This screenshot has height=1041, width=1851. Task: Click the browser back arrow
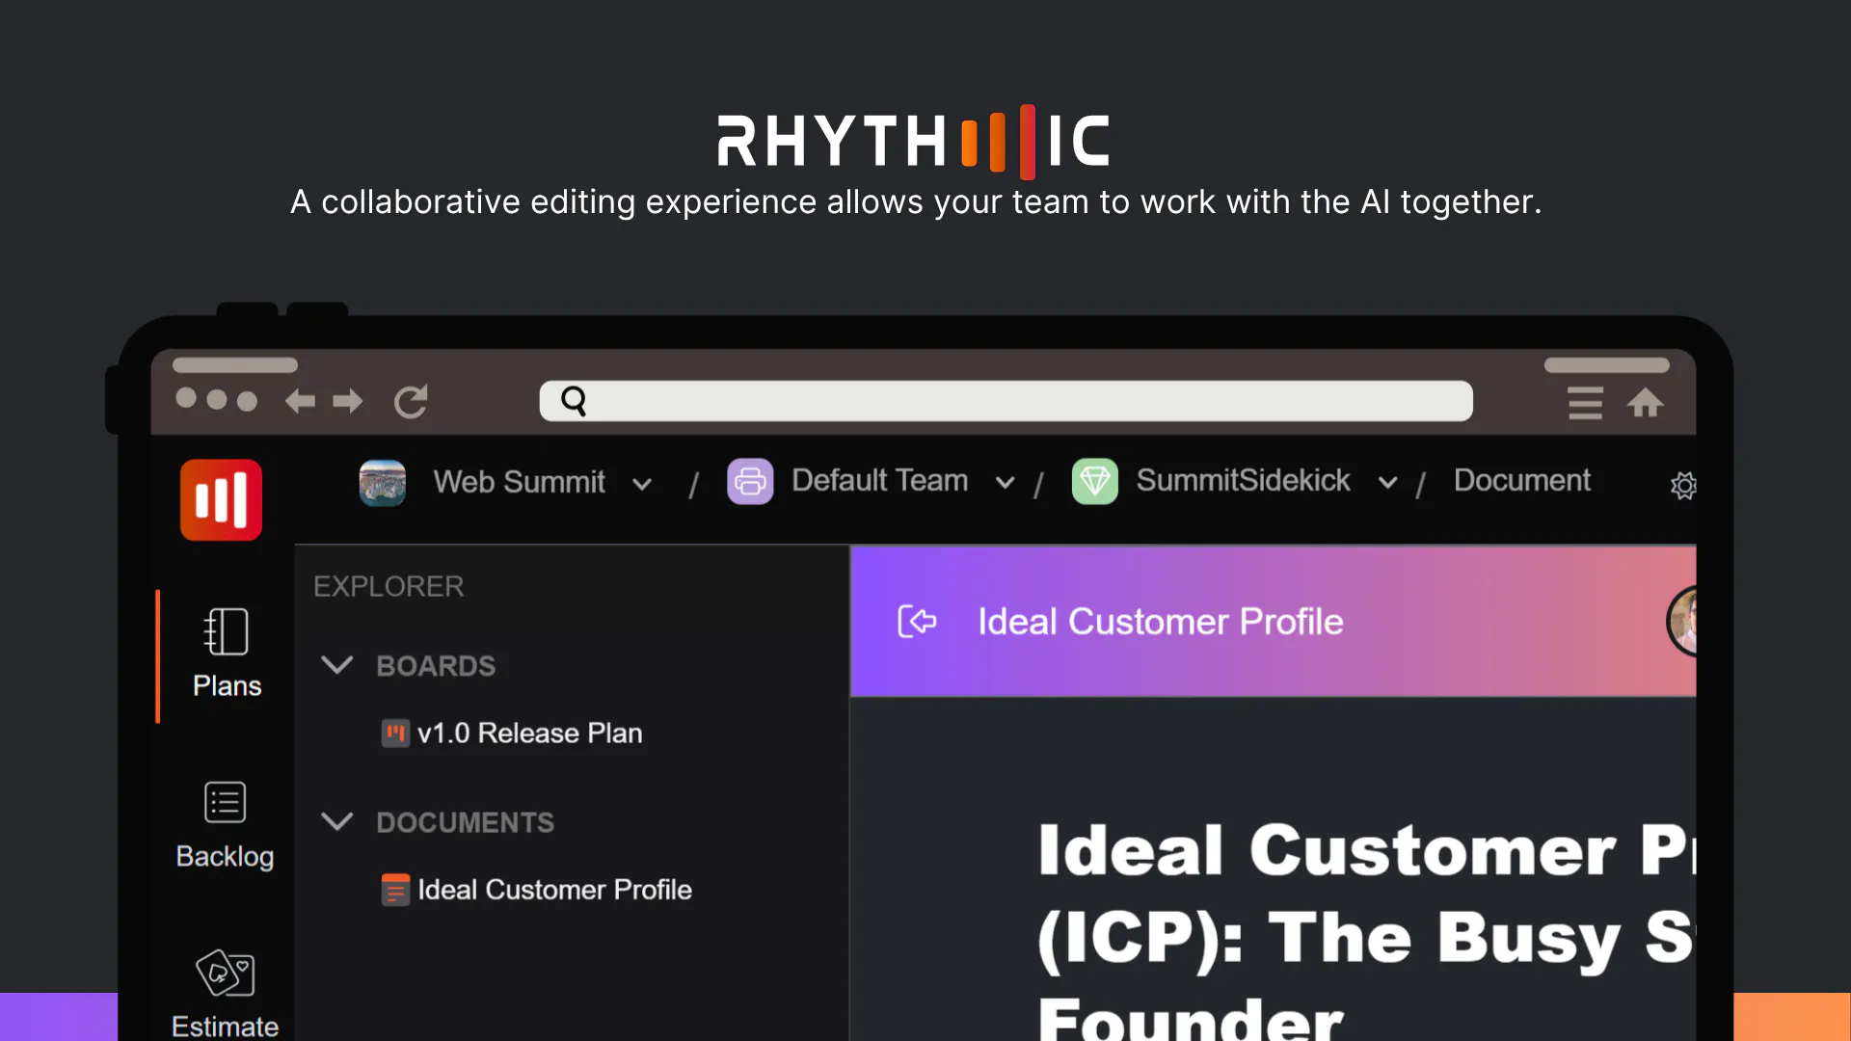pos(301,401)
